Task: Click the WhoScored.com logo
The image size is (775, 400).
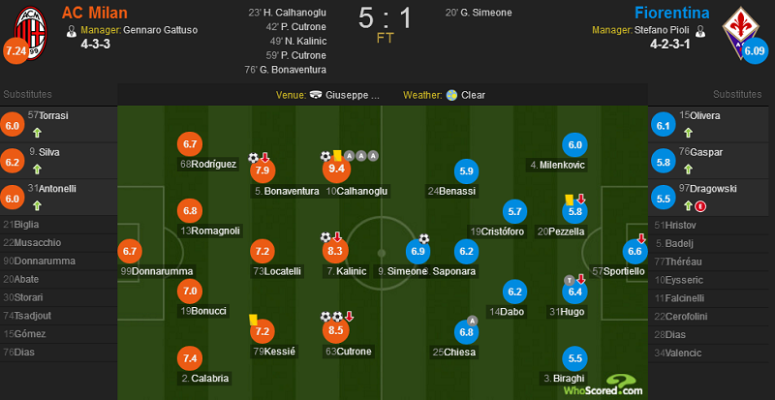Action: (x=604, y=385)
